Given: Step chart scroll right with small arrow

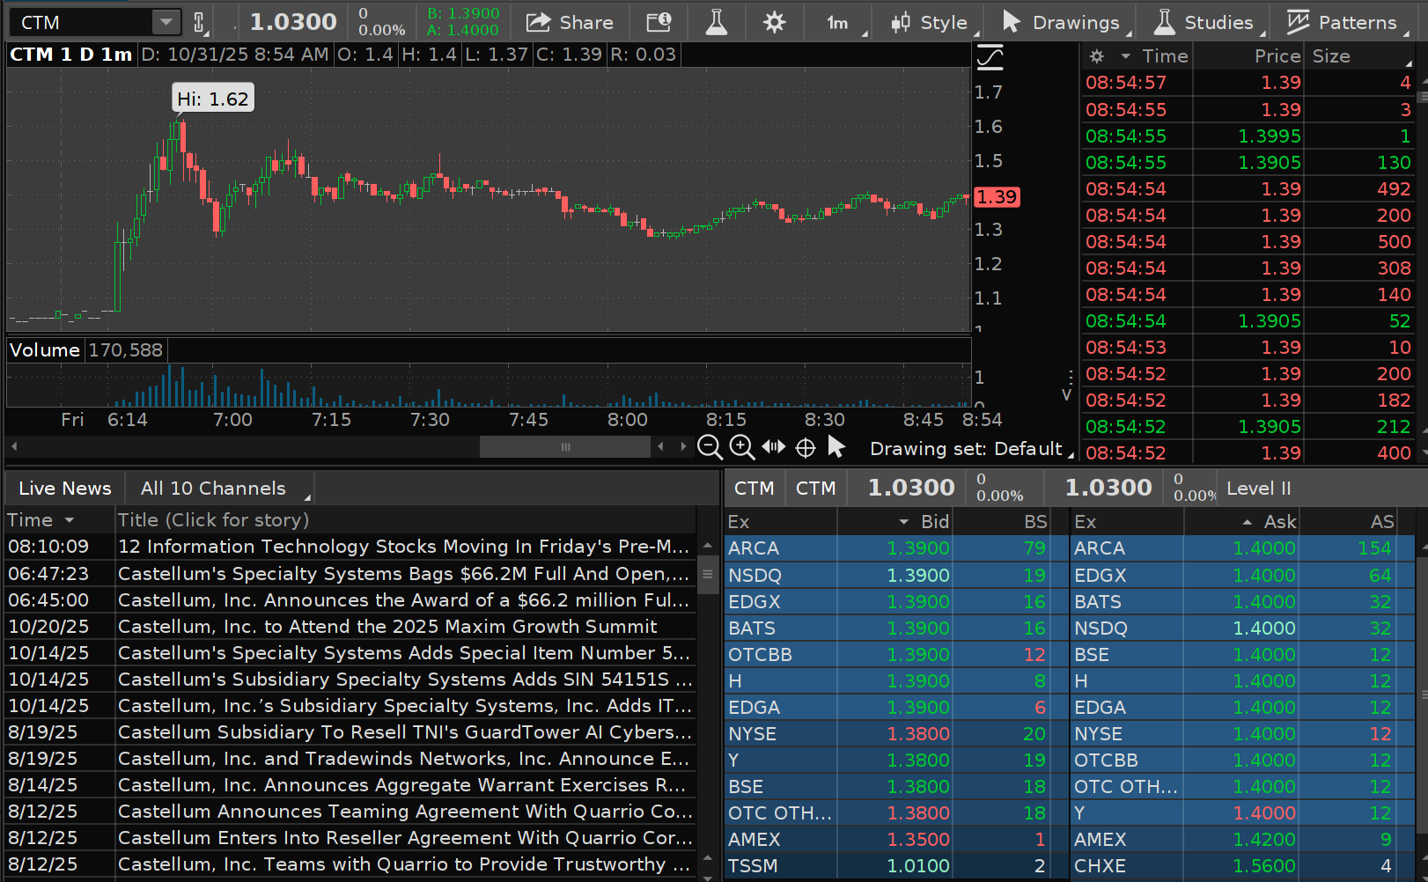Looking at the screenshot, I should click(x=683, y=447).
